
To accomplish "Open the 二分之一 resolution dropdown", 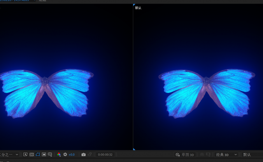I will (x=9, y=155).
